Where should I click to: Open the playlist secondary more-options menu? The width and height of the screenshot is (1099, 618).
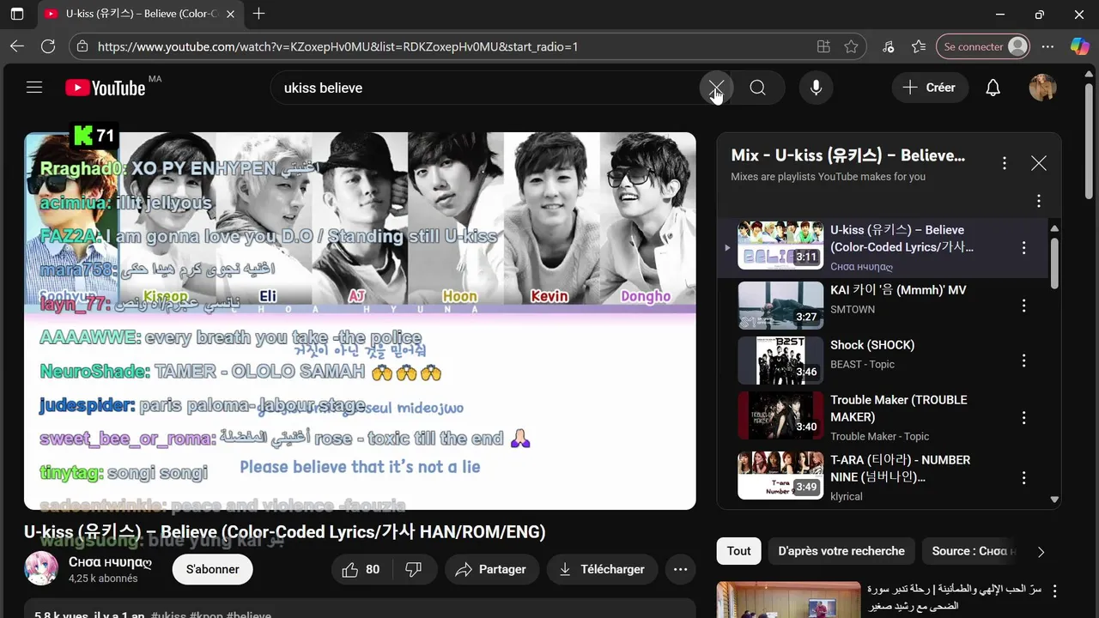coord(1038,201)
